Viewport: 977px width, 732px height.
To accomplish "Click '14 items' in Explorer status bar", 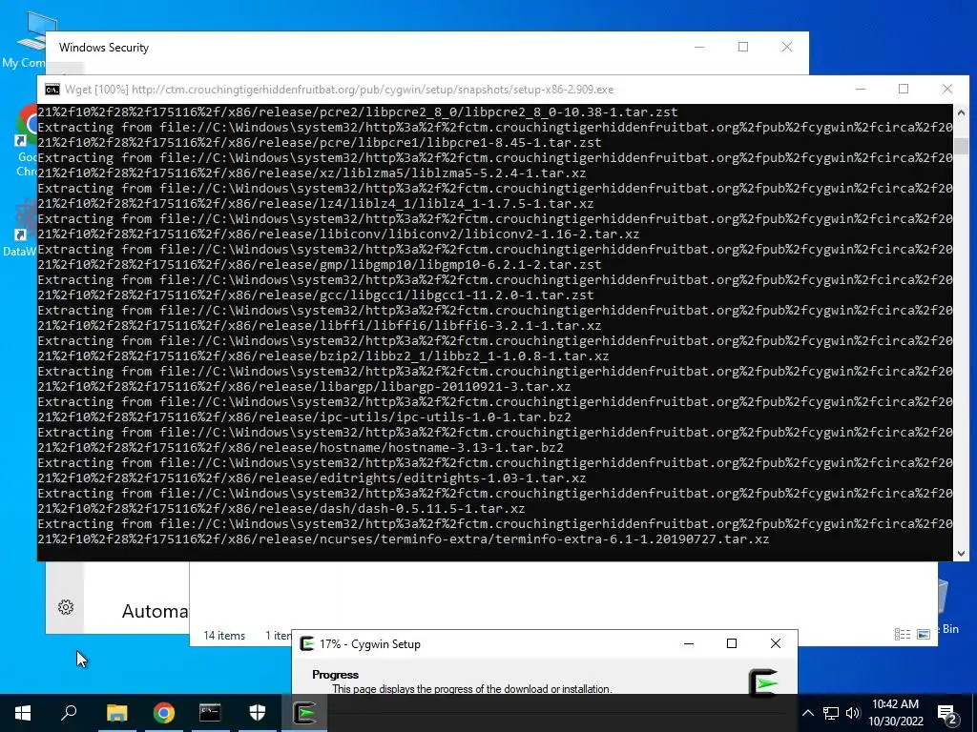I will (224, 636).
